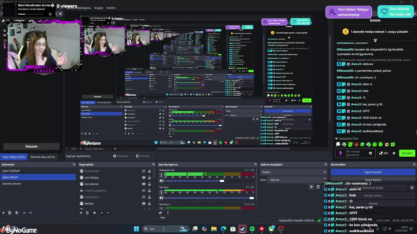Screen dimensions: 417x234
Task: Switch to the Yayın Bilgisi (Kick) tab
Action: pyautogui.click(x=14, y=157)
